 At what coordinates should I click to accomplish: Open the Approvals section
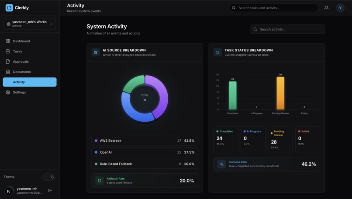[x=30, y=62]
